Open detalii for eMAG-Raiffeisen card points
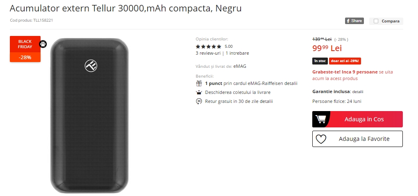The width and height of the screenshot is (418, 196). pyautogui.click(x=291, y=83)
